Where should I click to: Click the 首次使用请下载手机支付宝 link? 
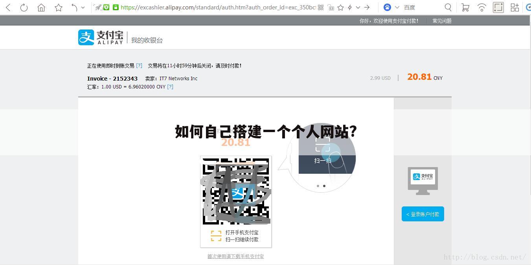coord(235,256)
